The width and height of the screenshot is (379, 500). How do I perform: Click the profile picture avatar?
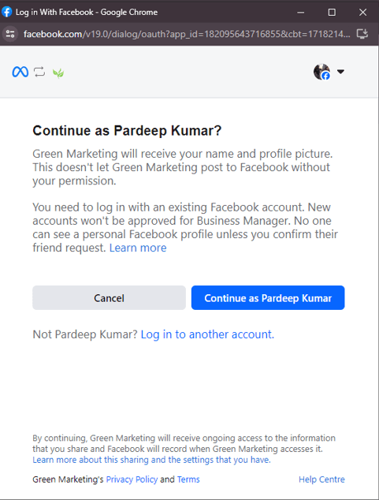[321, 72]
